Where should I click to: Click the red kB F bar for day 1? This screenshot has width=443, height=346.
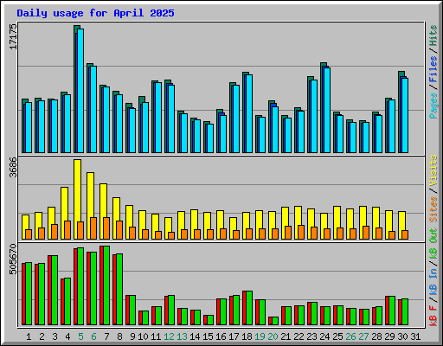click(23, 294)
